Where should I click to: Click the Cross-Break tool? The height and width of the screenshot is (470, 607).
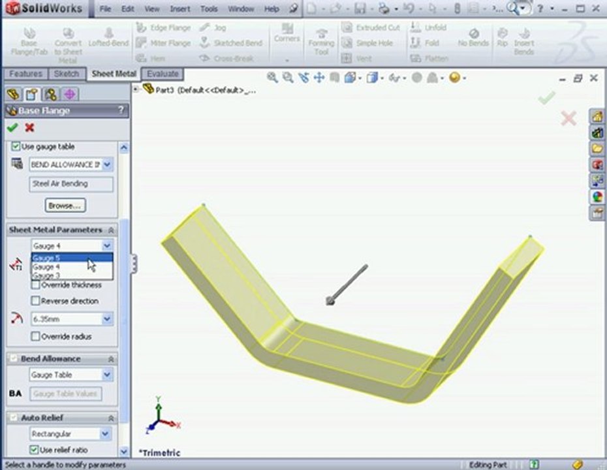(x=227, y=59)
